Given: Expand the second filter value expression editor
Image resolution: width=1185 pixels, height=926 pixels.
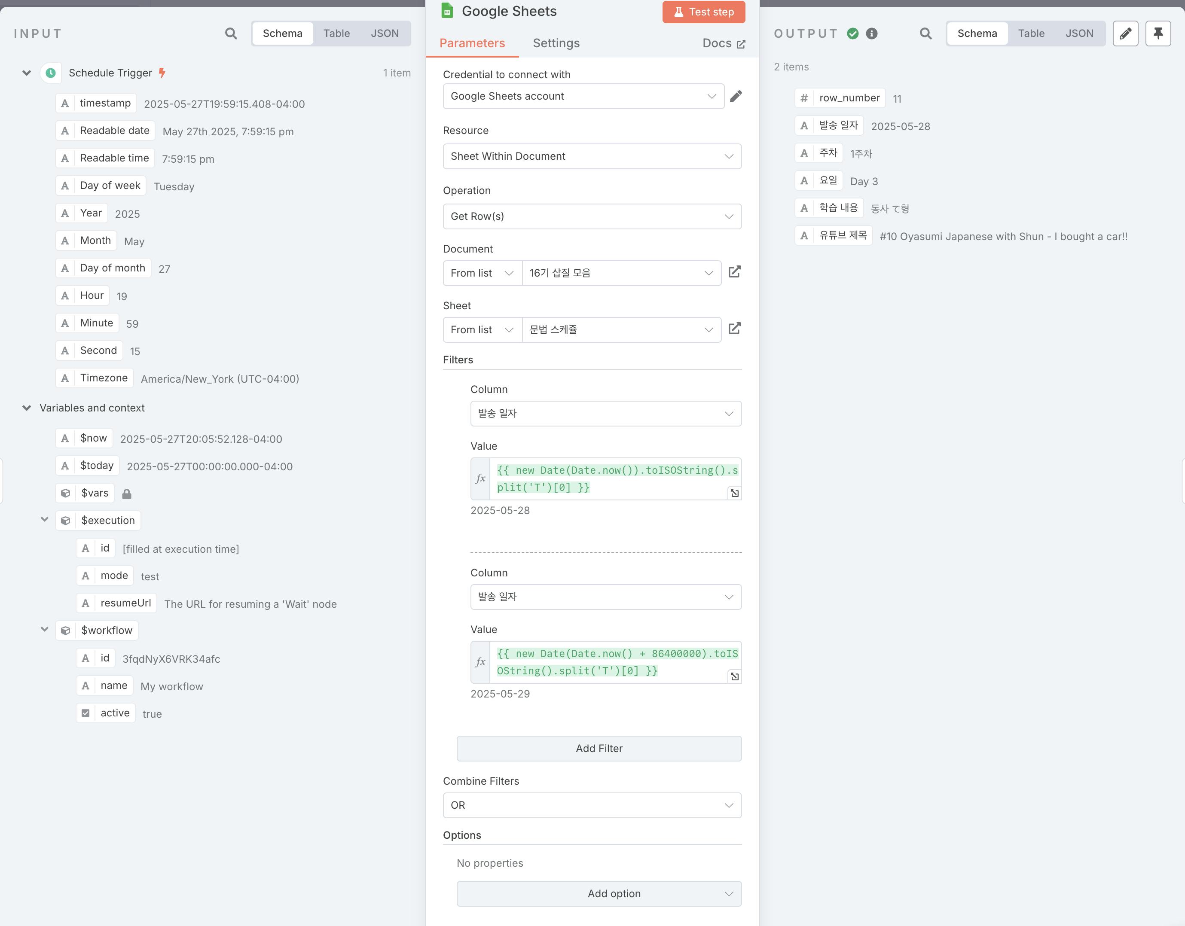Looking at the screenshot, I should (734, 676).
